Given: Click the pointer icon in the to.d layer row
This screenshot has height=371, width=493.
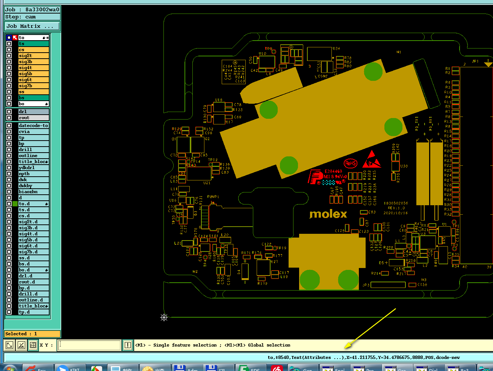Looking at the screenshot, I should [47, 204].
